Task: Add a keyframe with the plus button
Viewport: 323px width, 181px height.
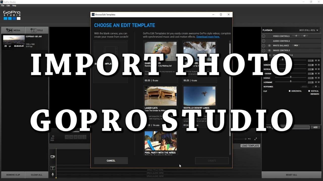Action: (x=316, y=87)
